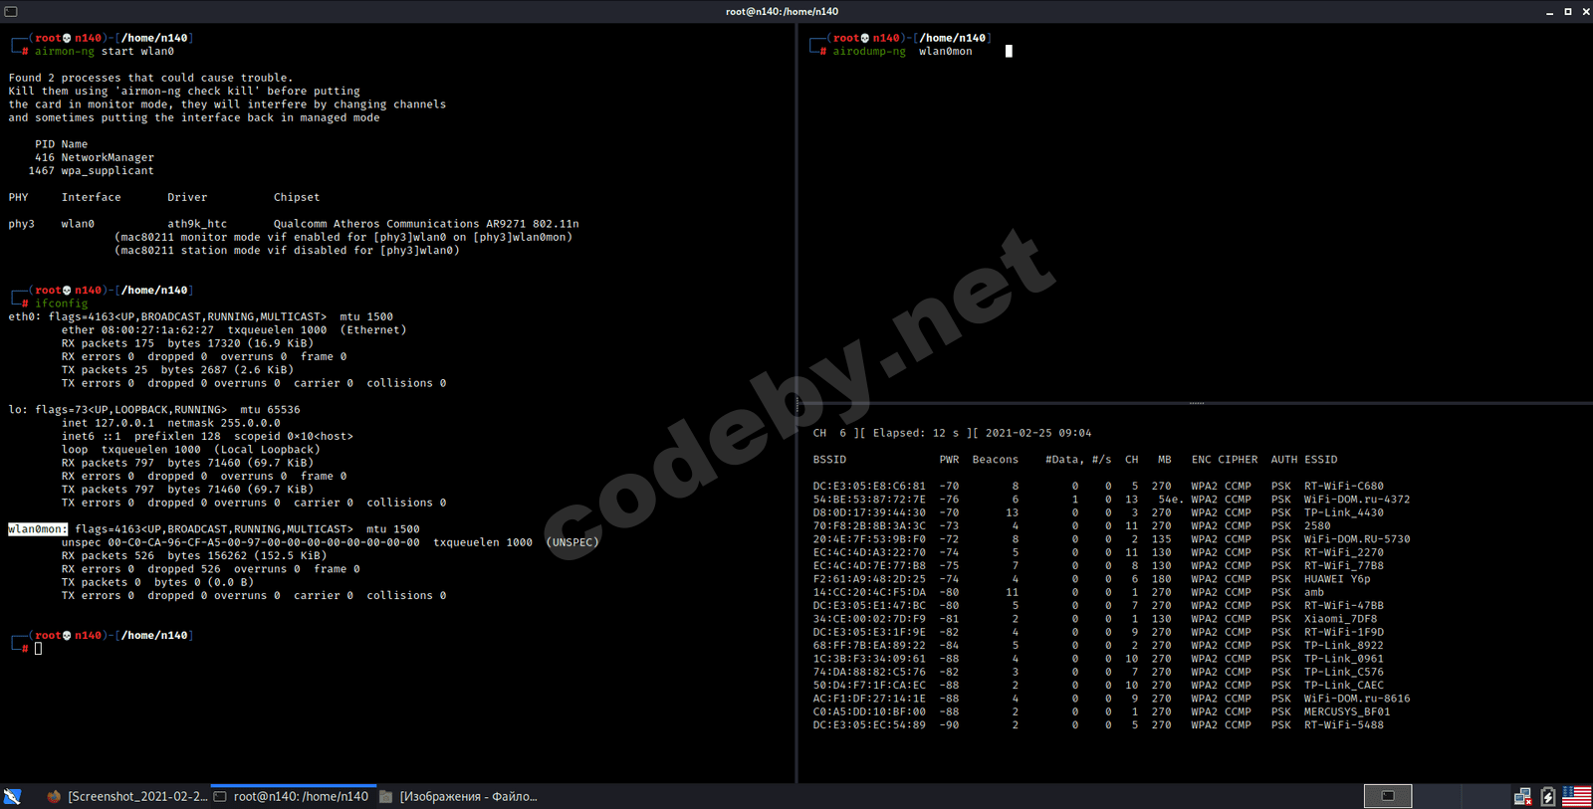
Task: Click the '1467 wpa_supplicant' process line
Action: [92, 171]
